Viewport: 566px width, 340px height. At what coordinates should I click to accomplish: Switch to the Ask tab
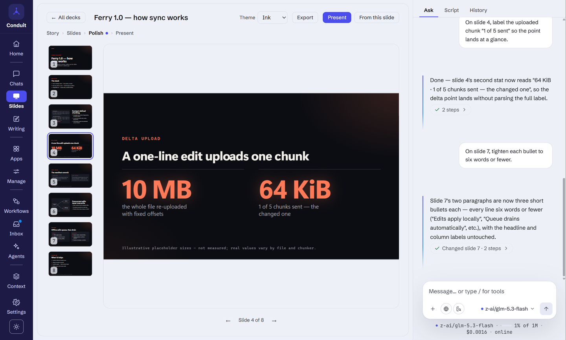click(428, 10)
